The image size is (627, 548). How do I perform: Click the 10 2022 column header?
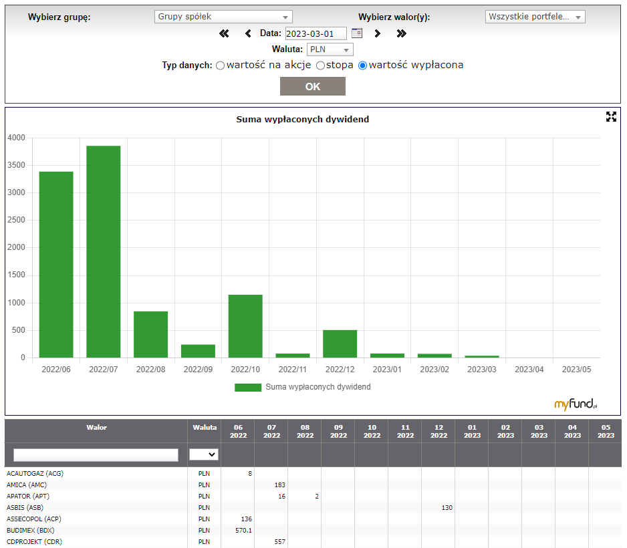coord(372,431)
